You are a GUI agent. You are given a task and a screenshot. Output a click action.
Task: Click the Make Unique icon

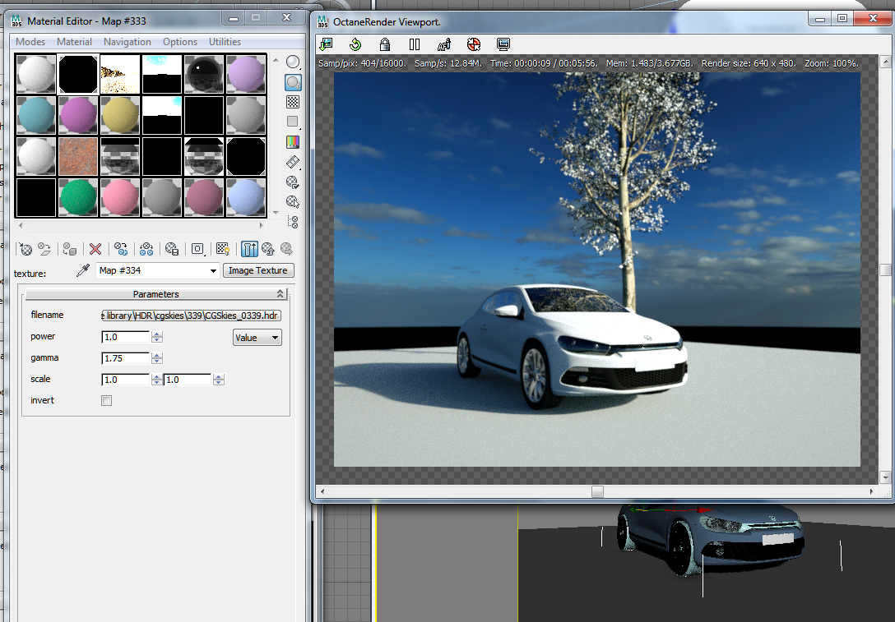[x=146, y=249]
